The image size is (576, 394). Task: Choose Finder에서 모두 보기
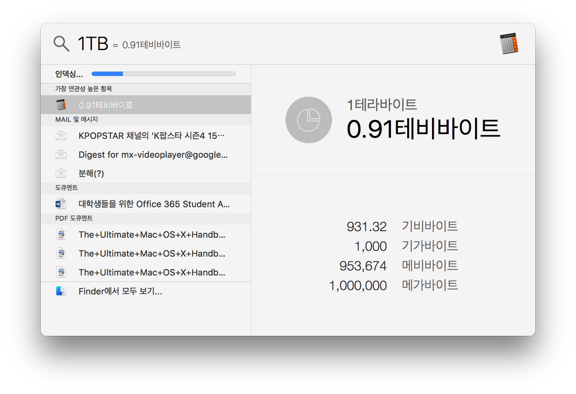[x=120, y=291]
